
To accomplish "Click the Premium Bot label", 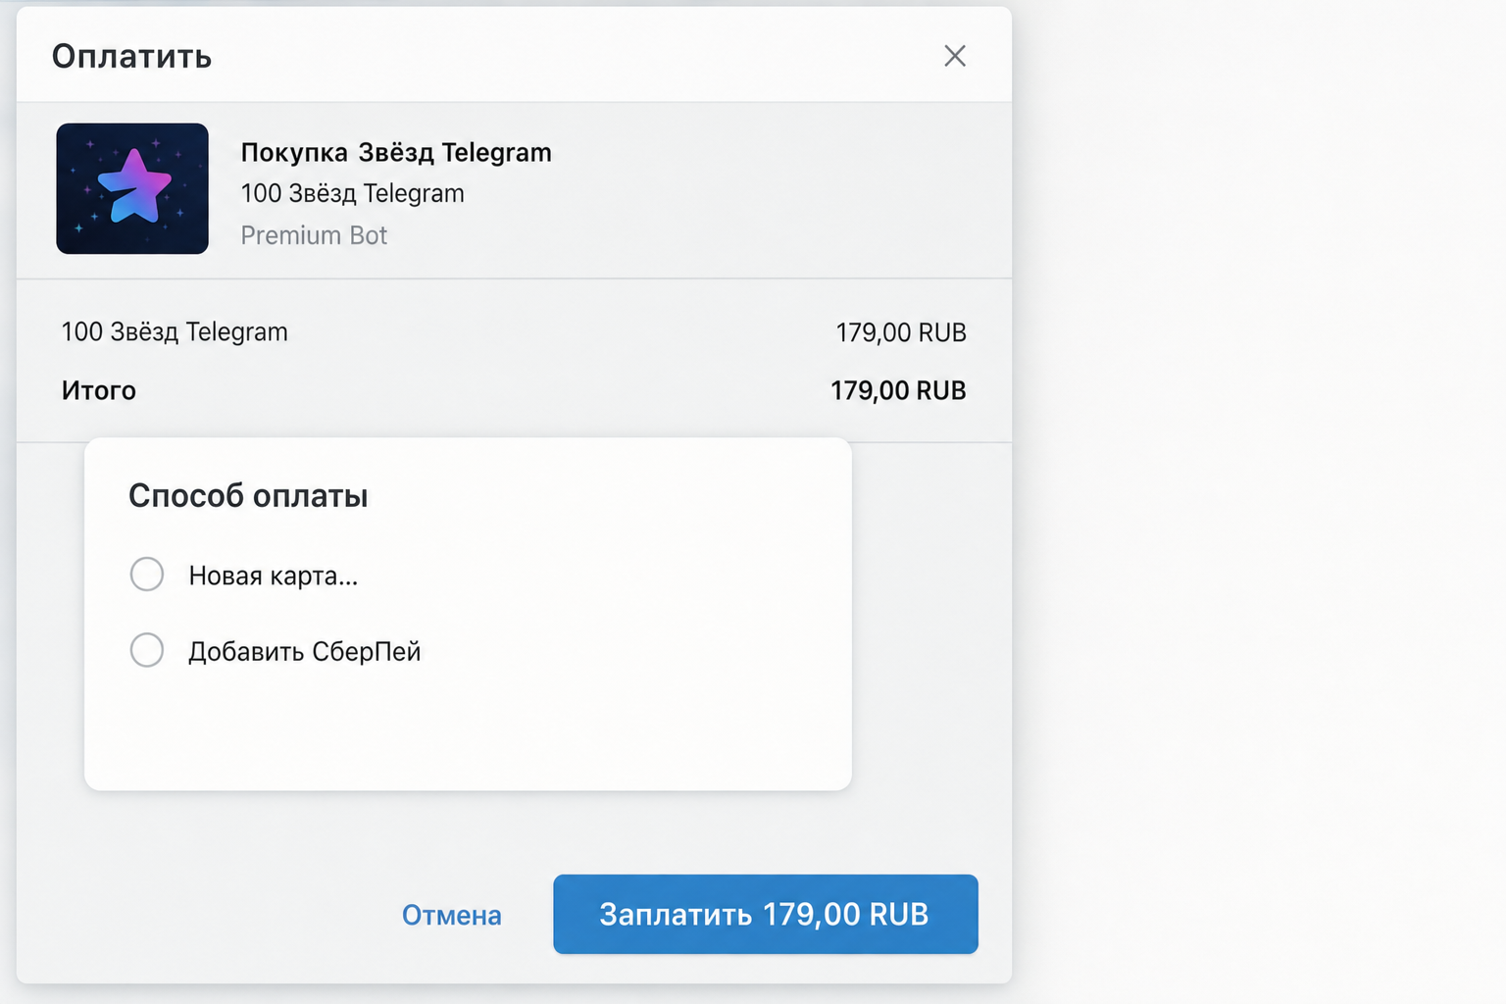I will 314,235.
